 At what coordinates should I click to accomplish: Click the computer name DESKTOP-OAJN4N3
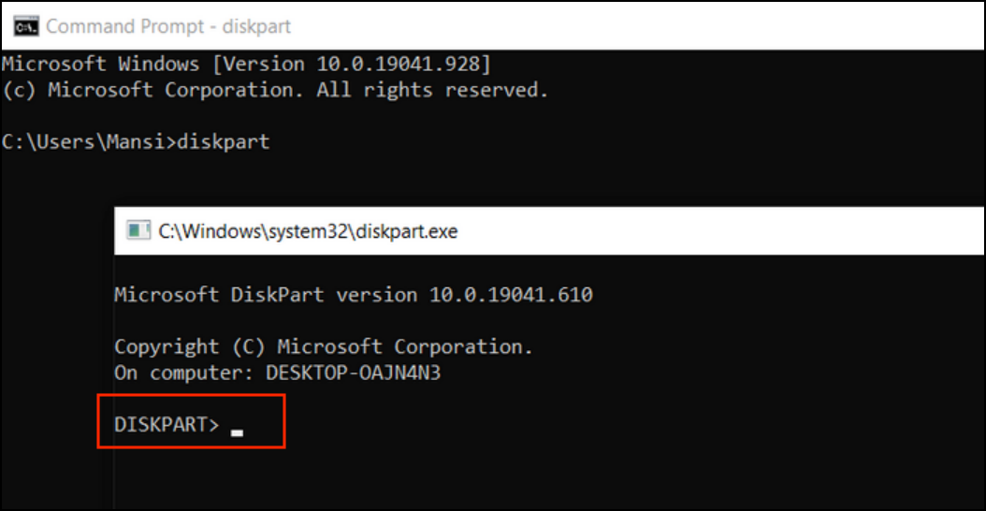[353, 372]
